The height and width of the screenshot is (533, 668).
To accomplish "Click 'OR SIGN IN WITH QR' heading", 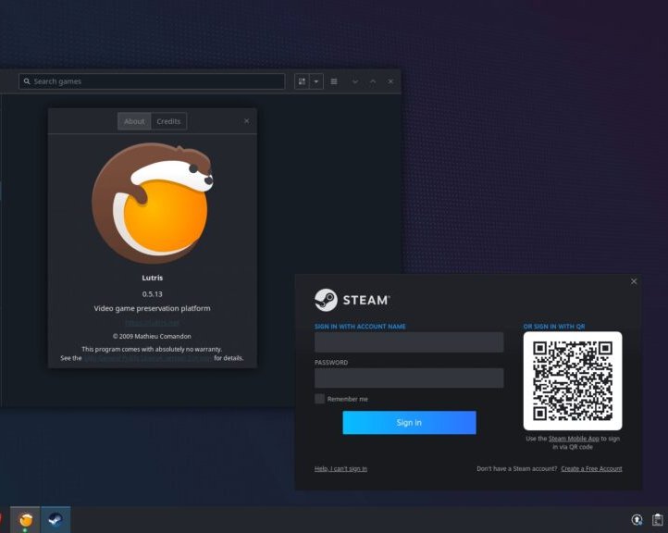I will click(554, 327).
